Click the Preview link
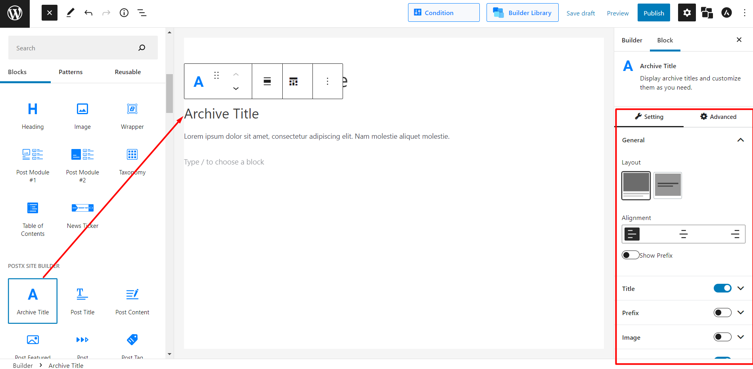This screenshot has width=753, height=369. 617,13
